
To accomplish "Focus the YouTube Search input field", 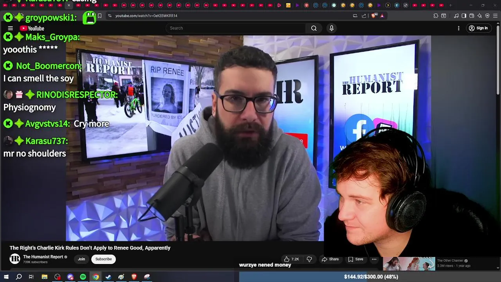I will pos(236,28).
